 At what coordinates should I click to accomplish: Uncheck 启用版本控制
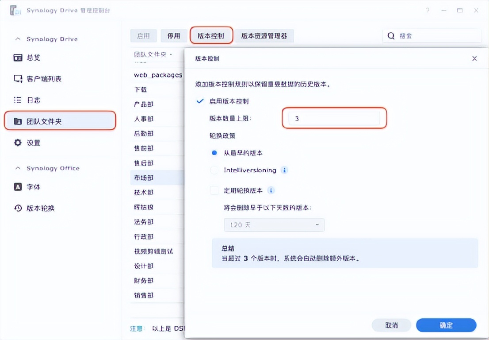pyautogui.click(x=200, y=101)
